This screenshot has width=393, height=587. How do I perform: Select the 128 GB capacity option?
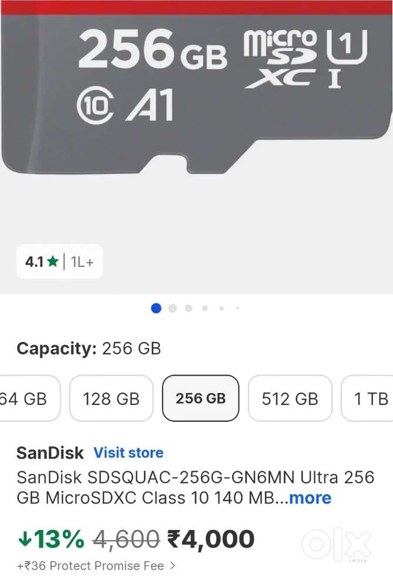(x=111, y=398)
